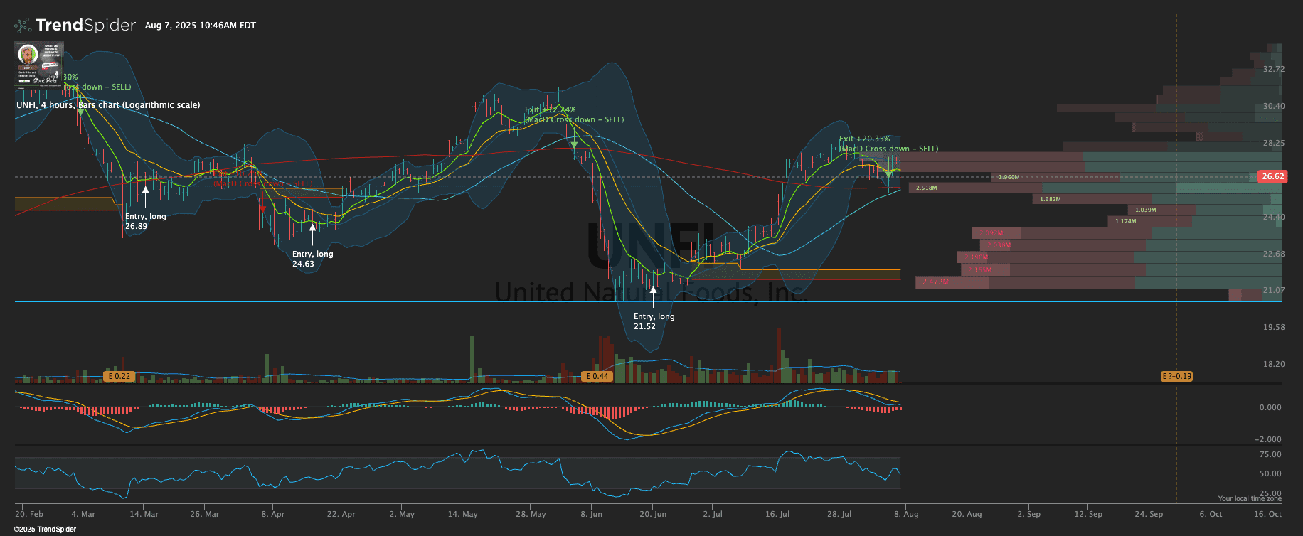The height and width of the screenshot is (536, 1303).
Task: Click the RSI 75.00 axis label
Action: [1270, 454]
